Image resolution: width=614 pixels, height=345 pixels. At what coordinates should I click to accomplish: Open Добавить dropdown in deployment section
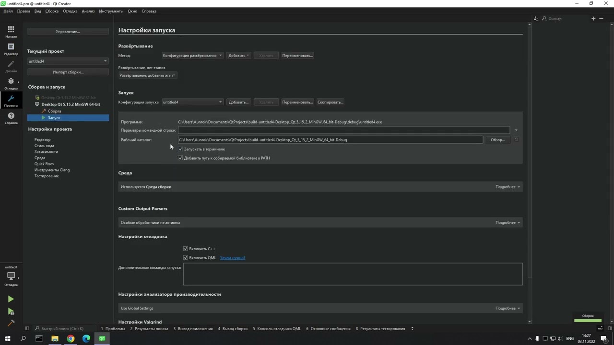pyautogui.click(x=239, y=56)
